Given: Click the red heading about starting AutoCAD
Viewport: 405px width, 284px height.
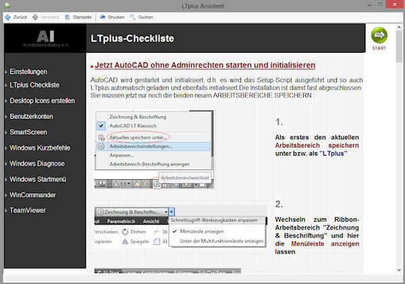Looking at the screenshot, I should (x=205, y=65).
